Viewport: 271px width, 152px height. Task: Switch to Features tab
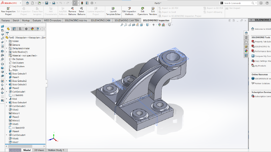6,20
